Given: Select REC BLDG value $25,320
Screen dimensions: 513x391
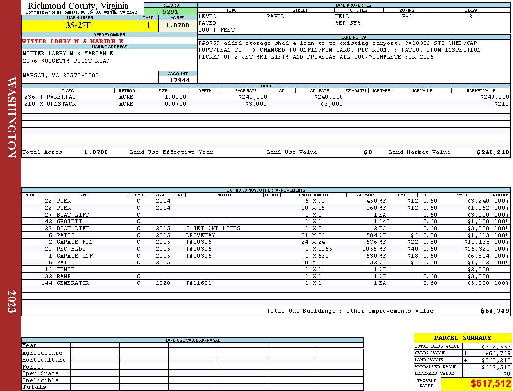Looking at the screenshot, I should [476, 249].
